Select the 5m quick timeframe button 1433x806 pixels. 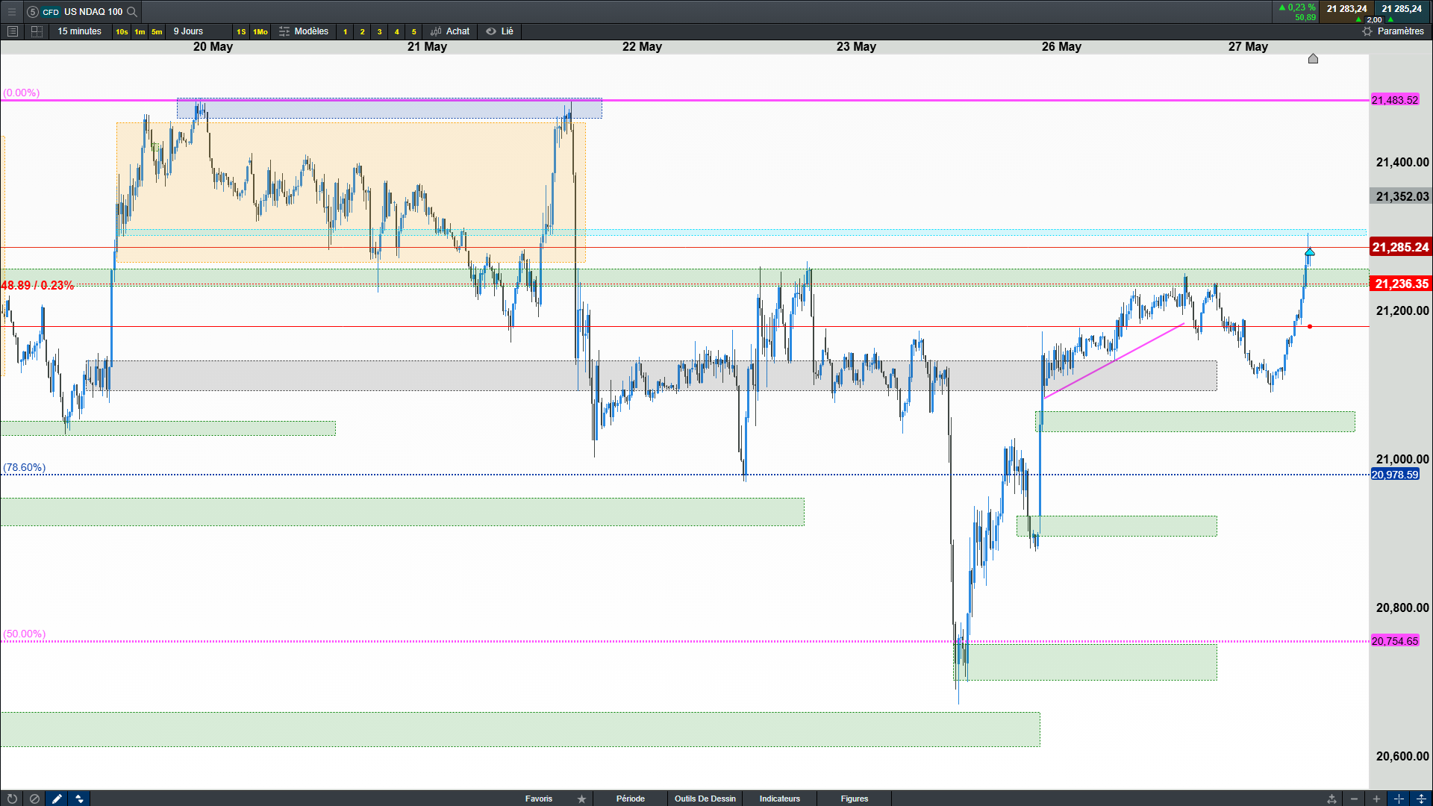[x=157, y=31]
